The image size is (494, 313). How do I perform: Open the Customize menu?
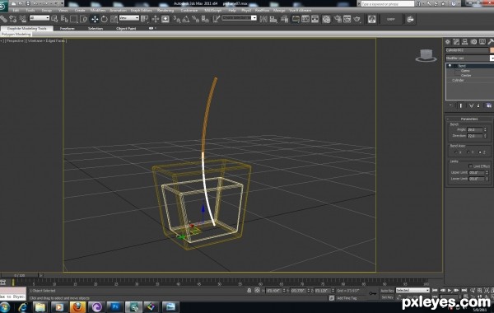tap(189, 11)
